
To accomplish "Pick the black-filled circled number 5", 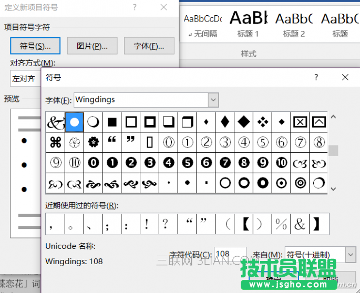I will (x=187, y=162).
